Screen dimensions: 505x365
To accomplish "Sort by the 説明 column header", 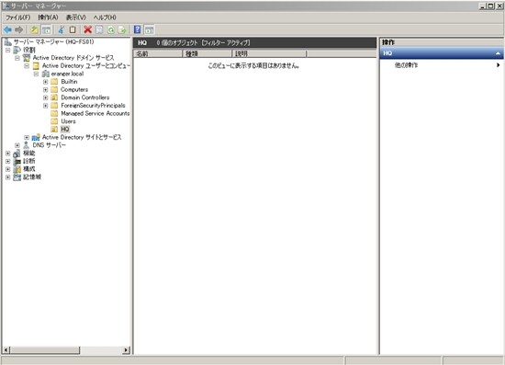I will pyautogui.click(x=269, y=54).
